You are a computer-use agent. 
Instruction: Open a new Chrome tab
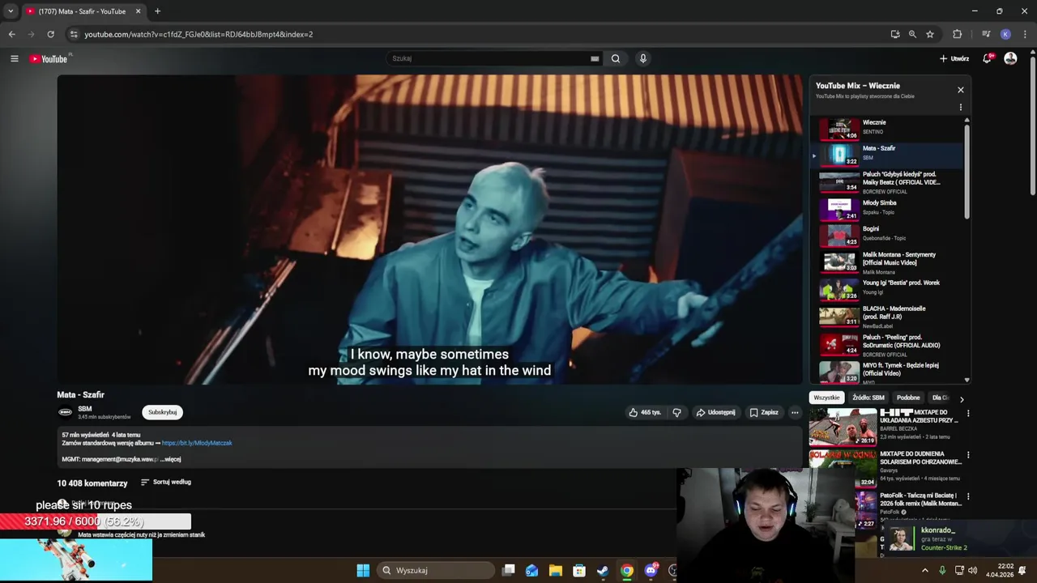click(x=157, y=11)
